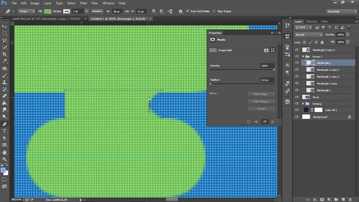The width and height of the screenshot is (359, 202).
Task: Select the Hand tool
Action: tap(4, 152)
